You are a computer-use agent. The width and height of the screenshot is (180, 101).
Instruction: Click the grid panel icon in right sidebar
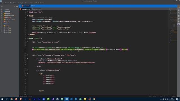click(x=179, y=21)
